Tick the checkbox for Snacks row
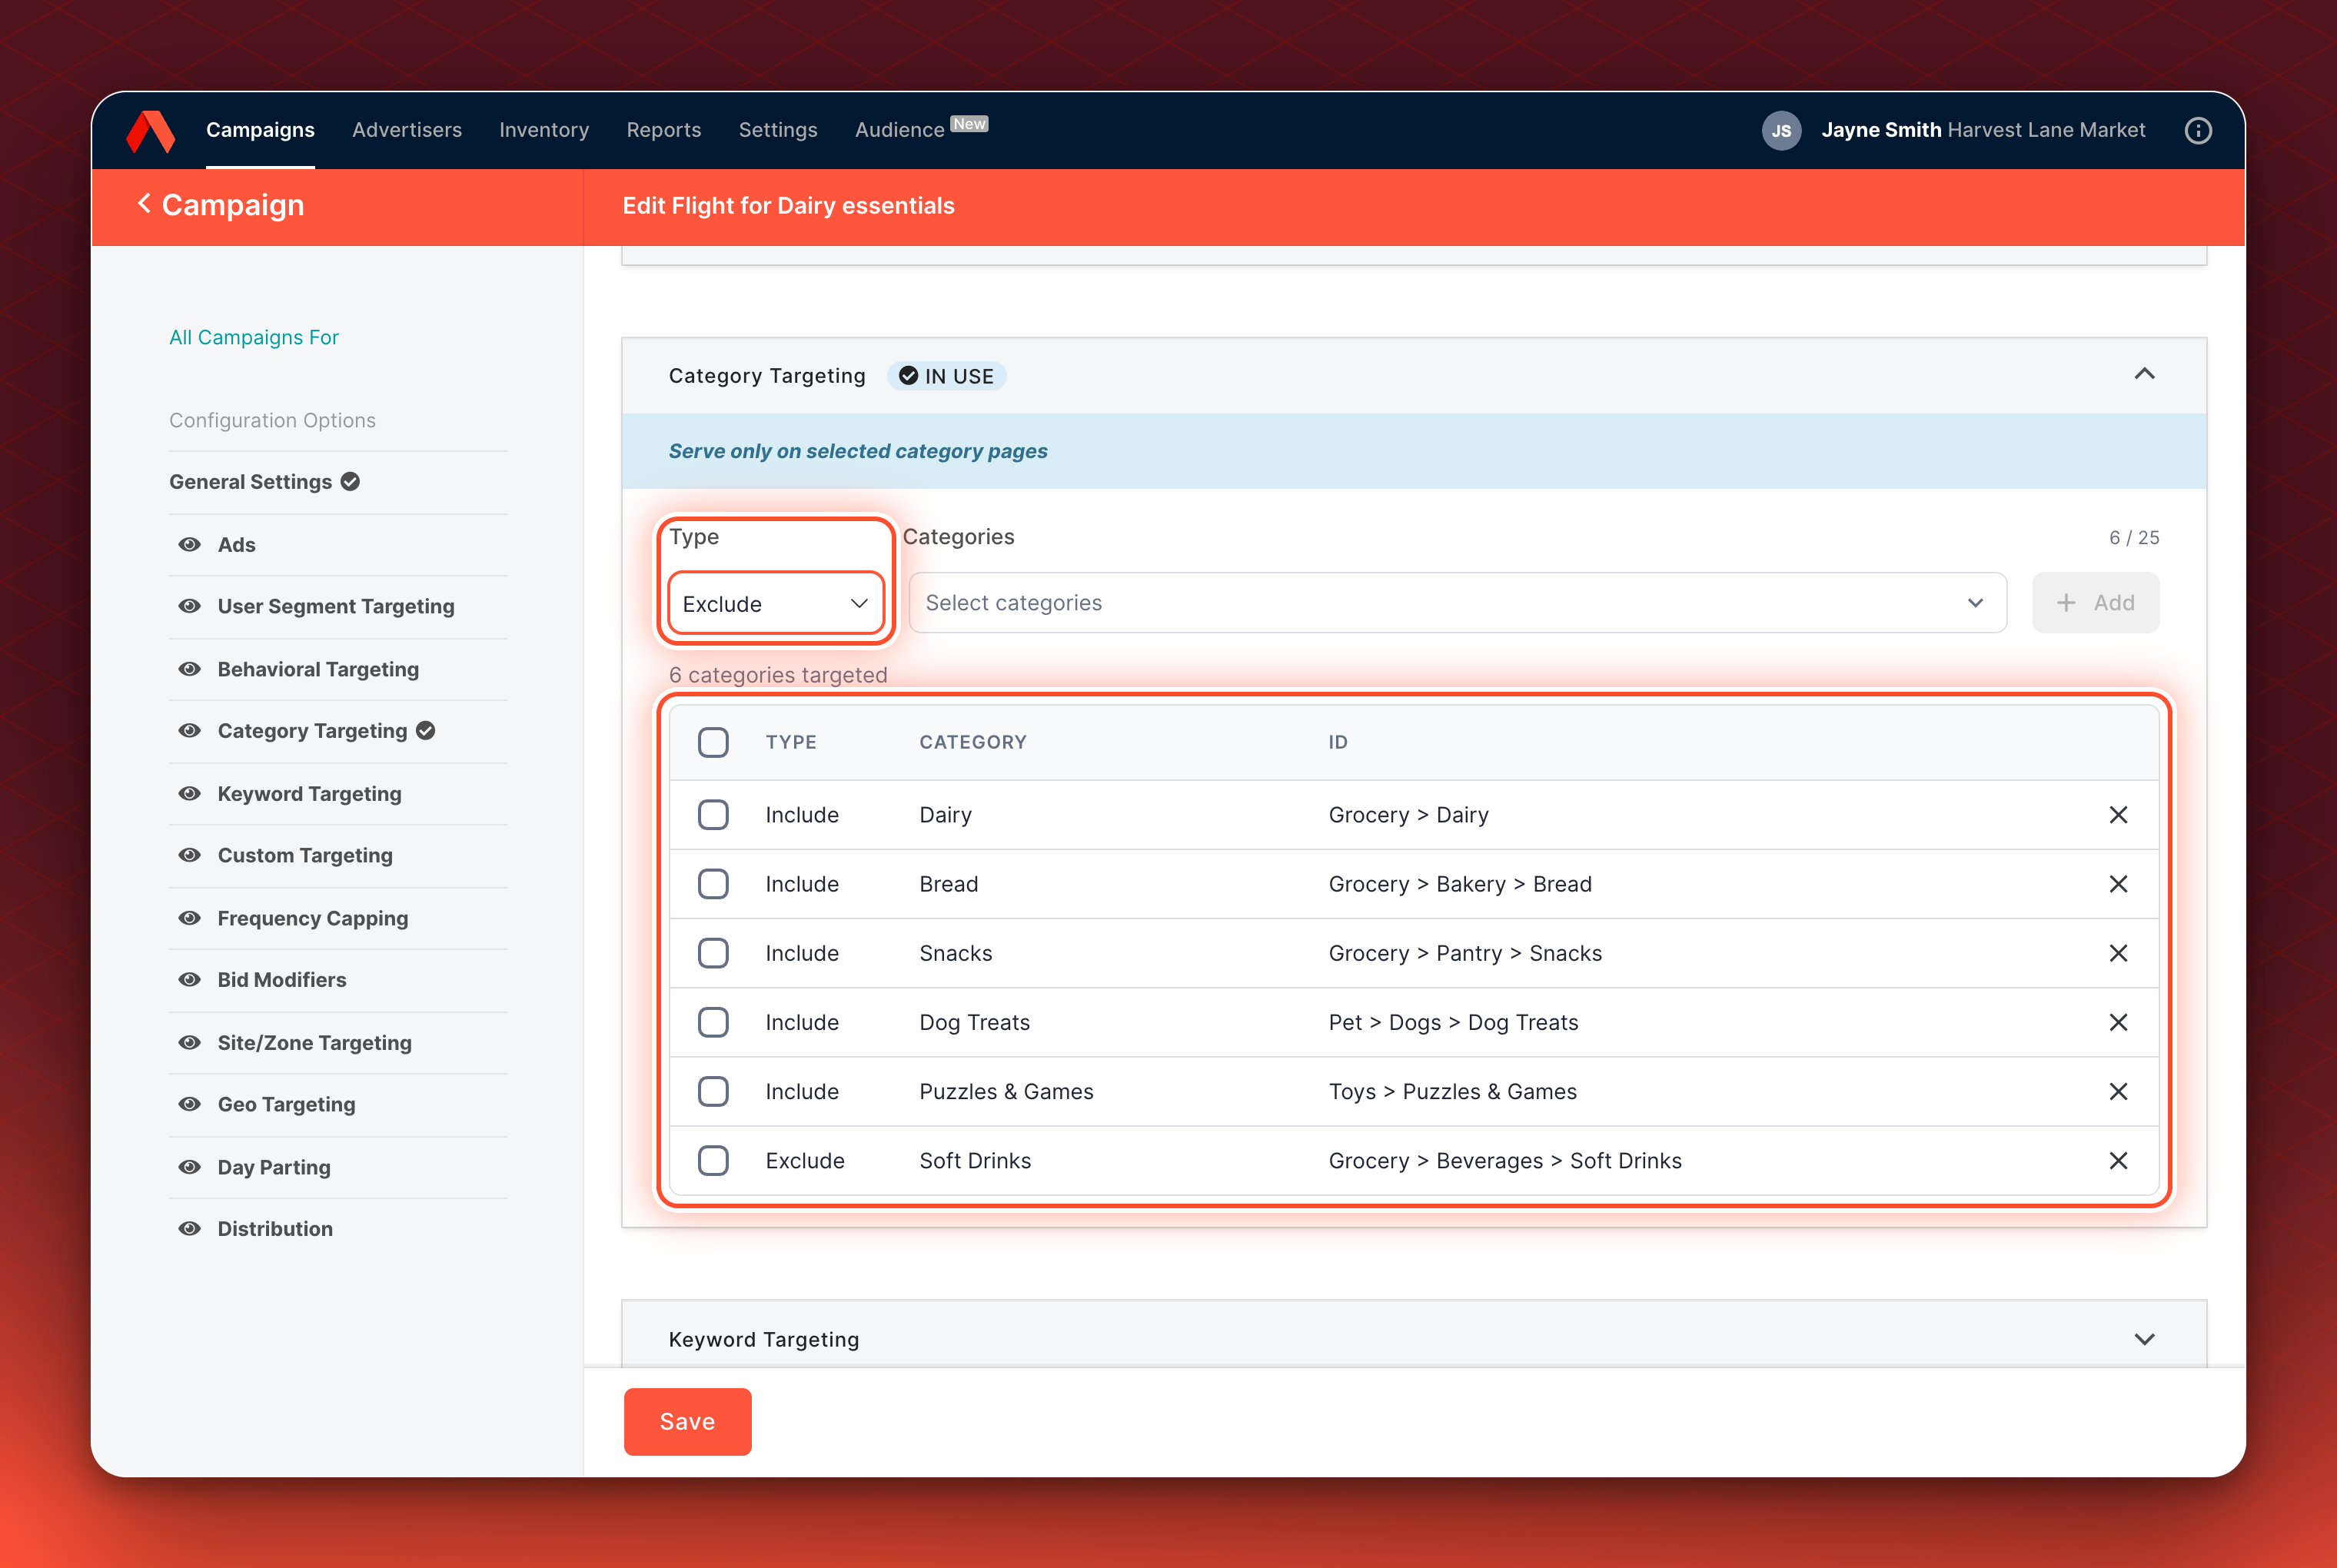This screenshot has height=1568, width=2337. 713,953
